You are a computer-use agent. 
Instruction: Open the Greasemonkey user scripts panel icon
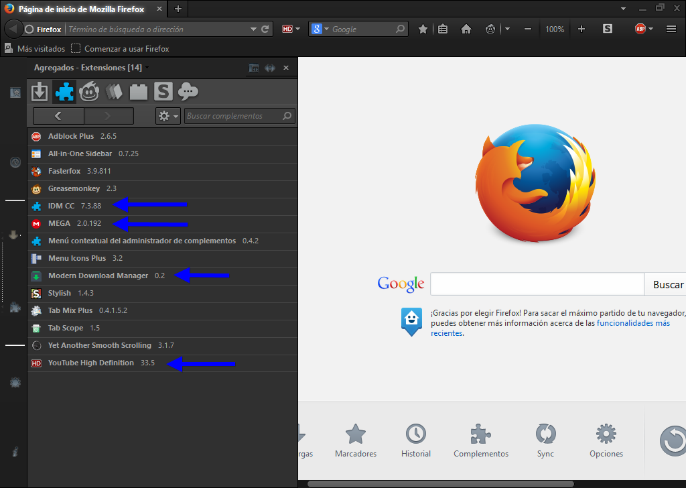(x=89, y=92)
